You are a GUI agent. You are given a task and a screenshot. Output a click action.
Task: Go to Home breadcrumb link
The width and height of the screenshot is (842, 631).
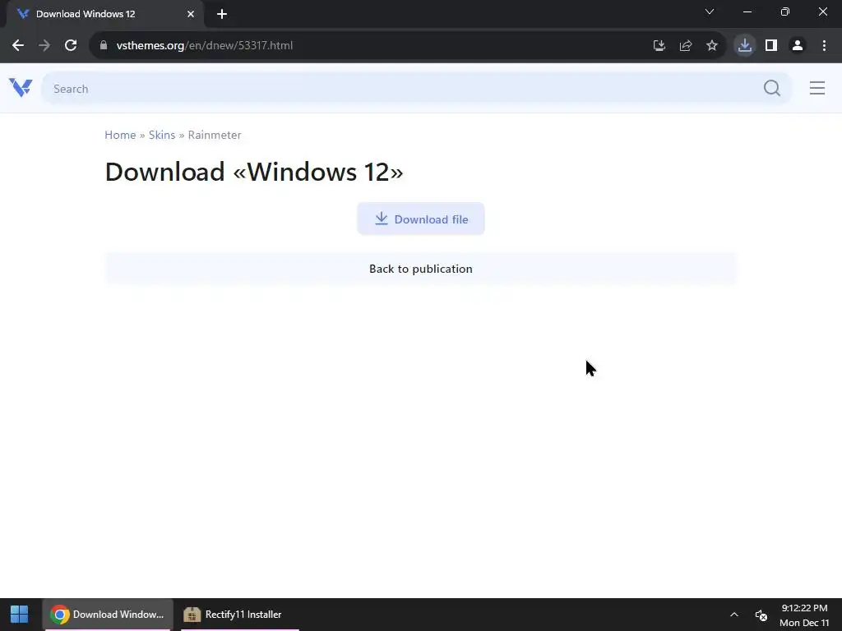pos(120,135)
